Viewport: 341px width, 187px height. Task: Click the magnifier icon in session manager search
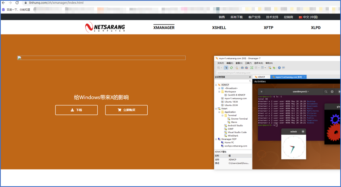(250, 81)
